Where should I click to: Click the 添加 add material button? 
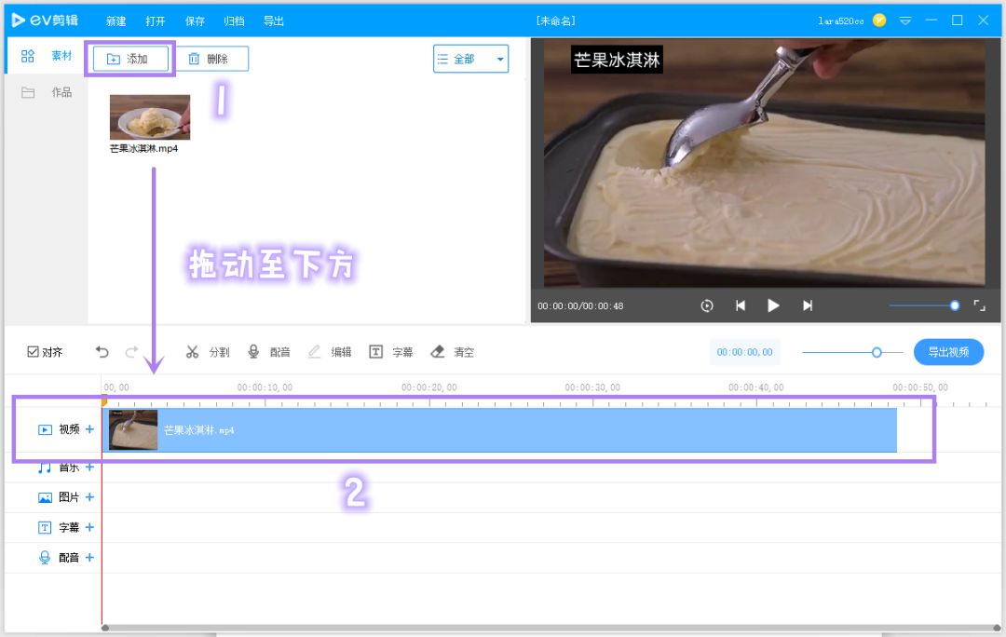click(x=130, y=58)
